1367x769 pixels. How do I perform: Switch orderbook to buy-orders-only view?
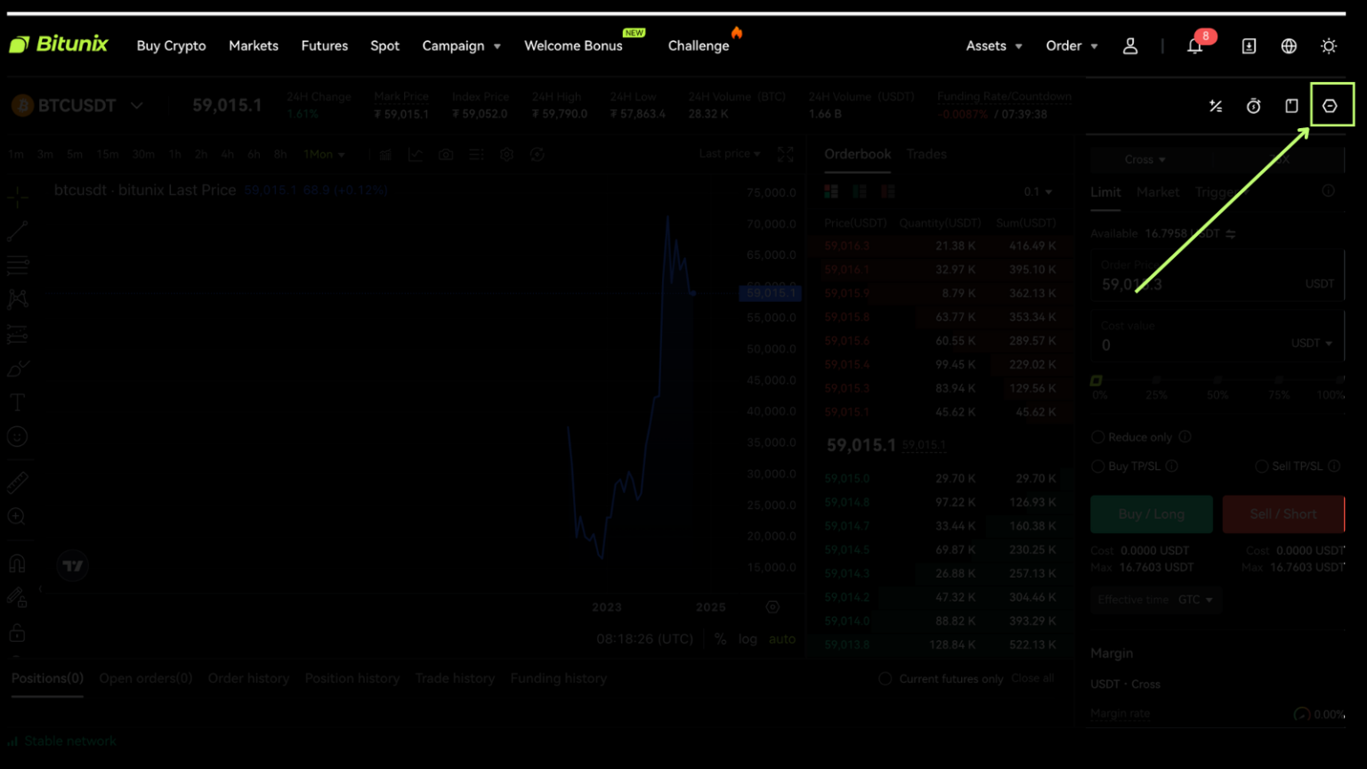[x=859, y=190]
